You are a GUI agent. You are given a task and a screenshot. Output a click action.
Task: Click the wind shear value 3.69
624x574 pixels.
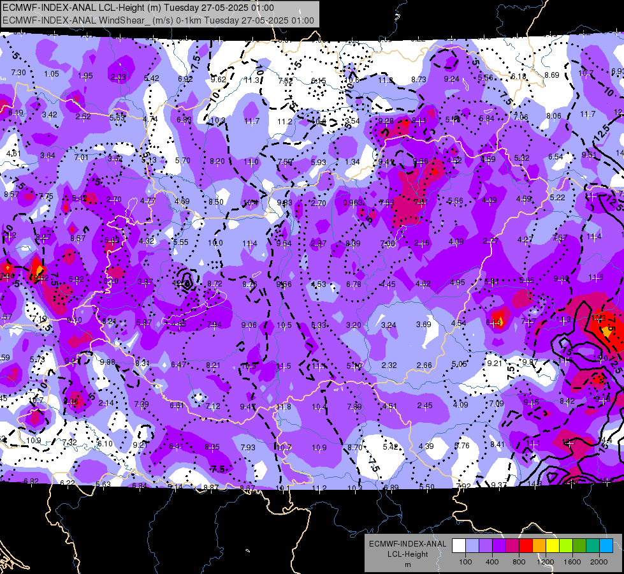coord(423,324)
